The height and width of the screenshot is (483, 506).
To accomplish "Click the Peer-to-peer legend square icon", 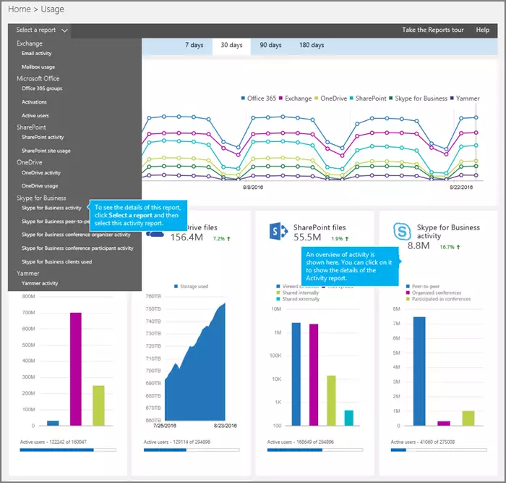I will point(407,287).
